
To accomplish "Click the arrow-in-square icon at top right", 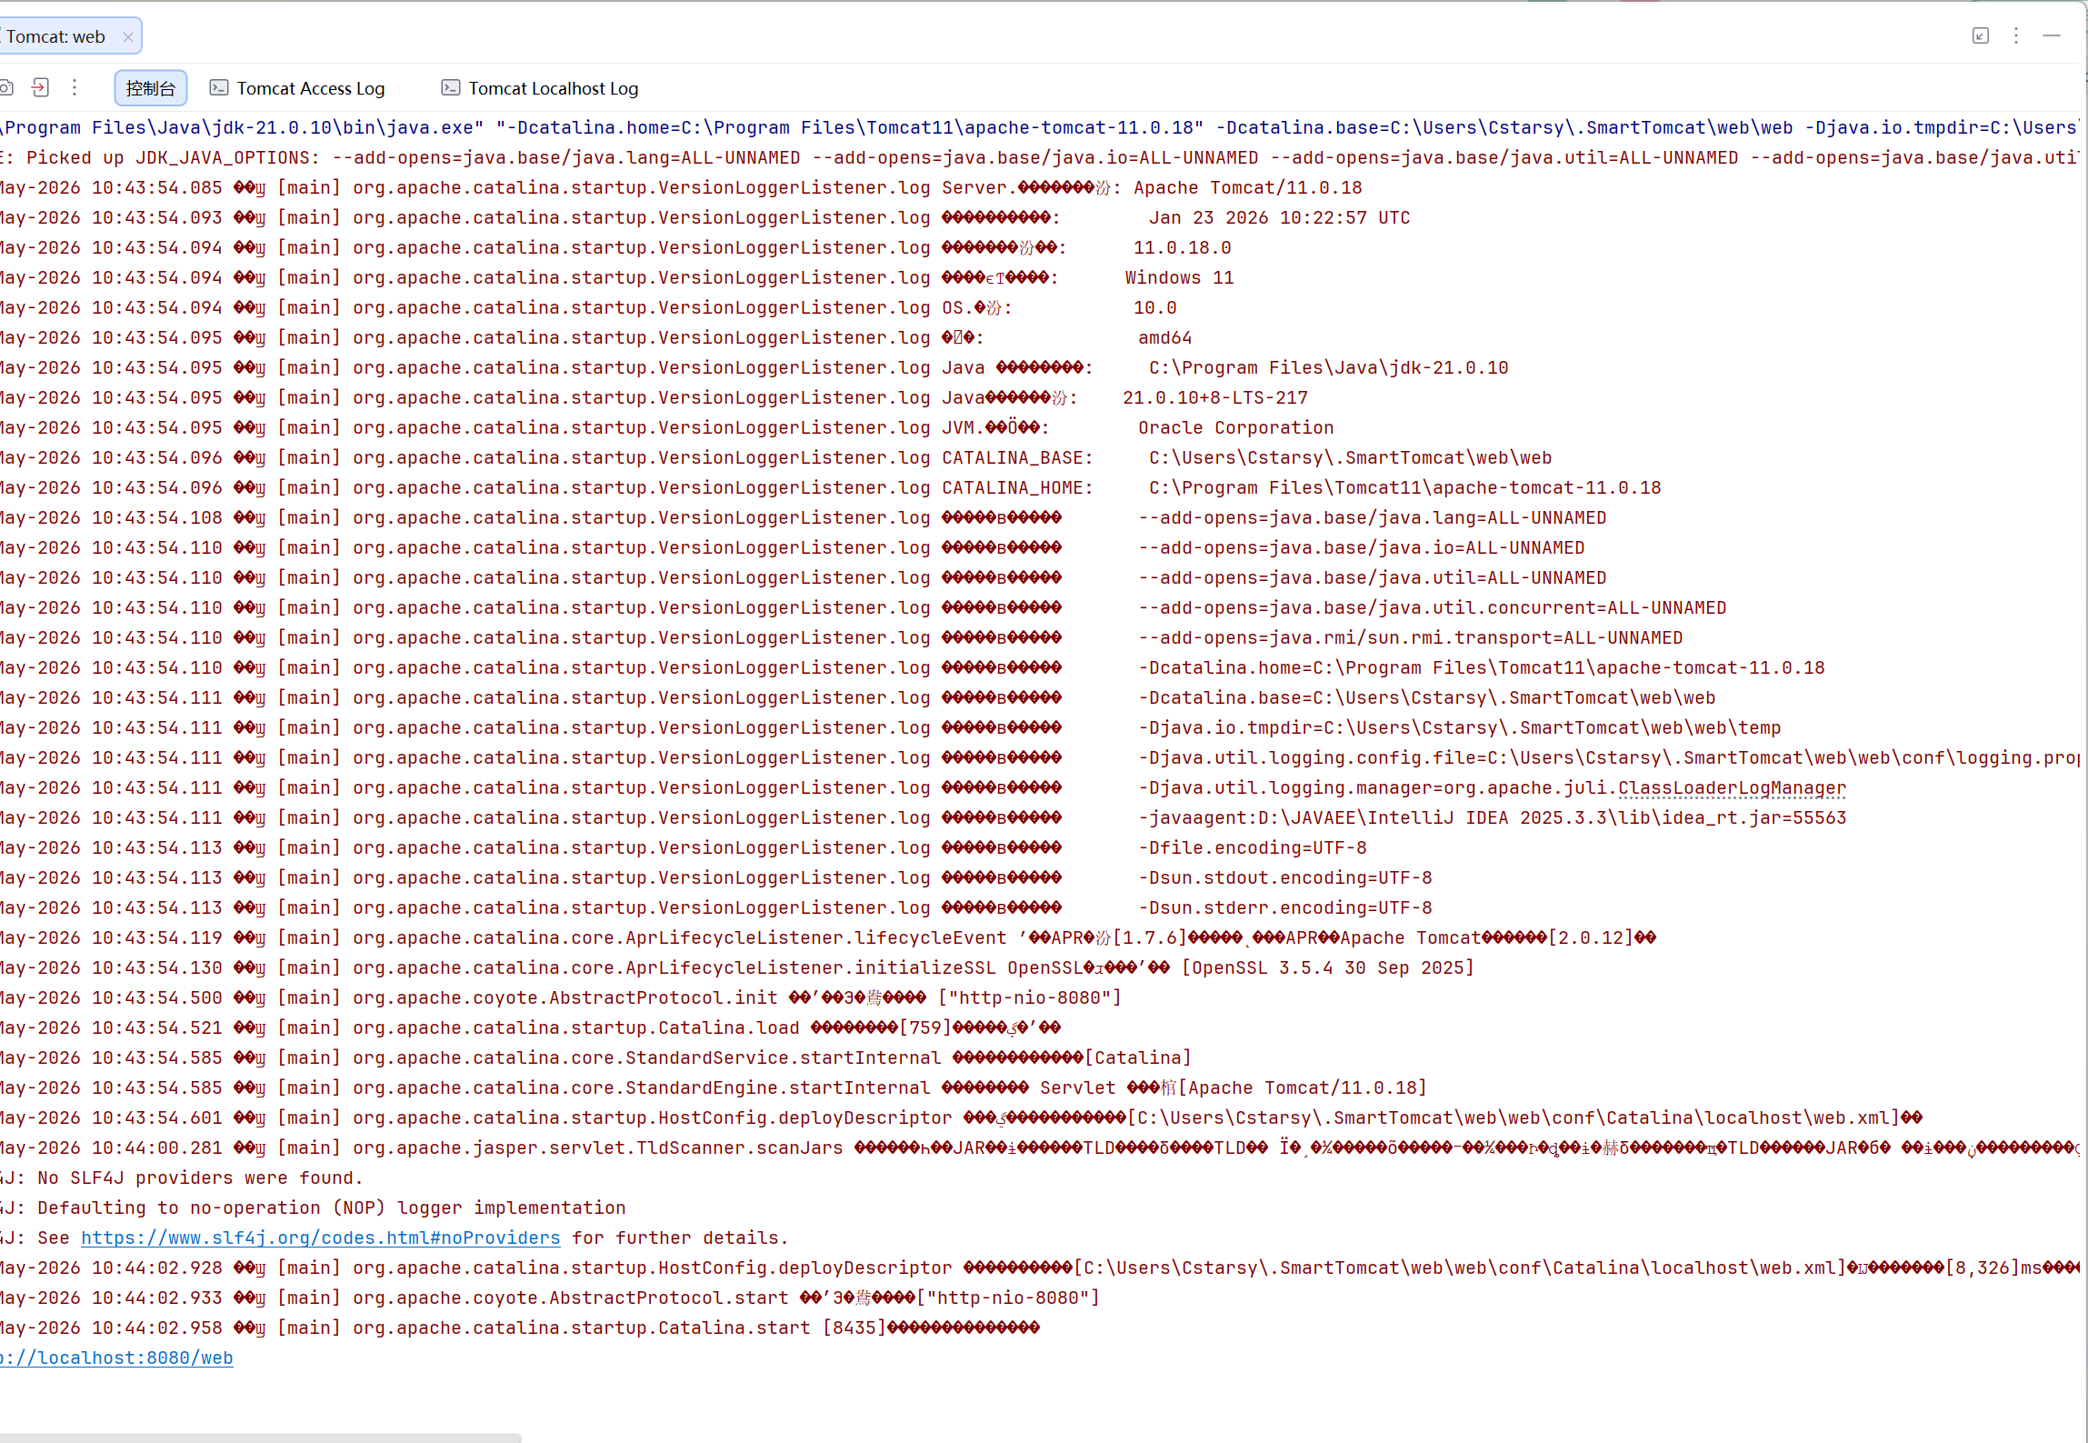I will click(1981, 35).
